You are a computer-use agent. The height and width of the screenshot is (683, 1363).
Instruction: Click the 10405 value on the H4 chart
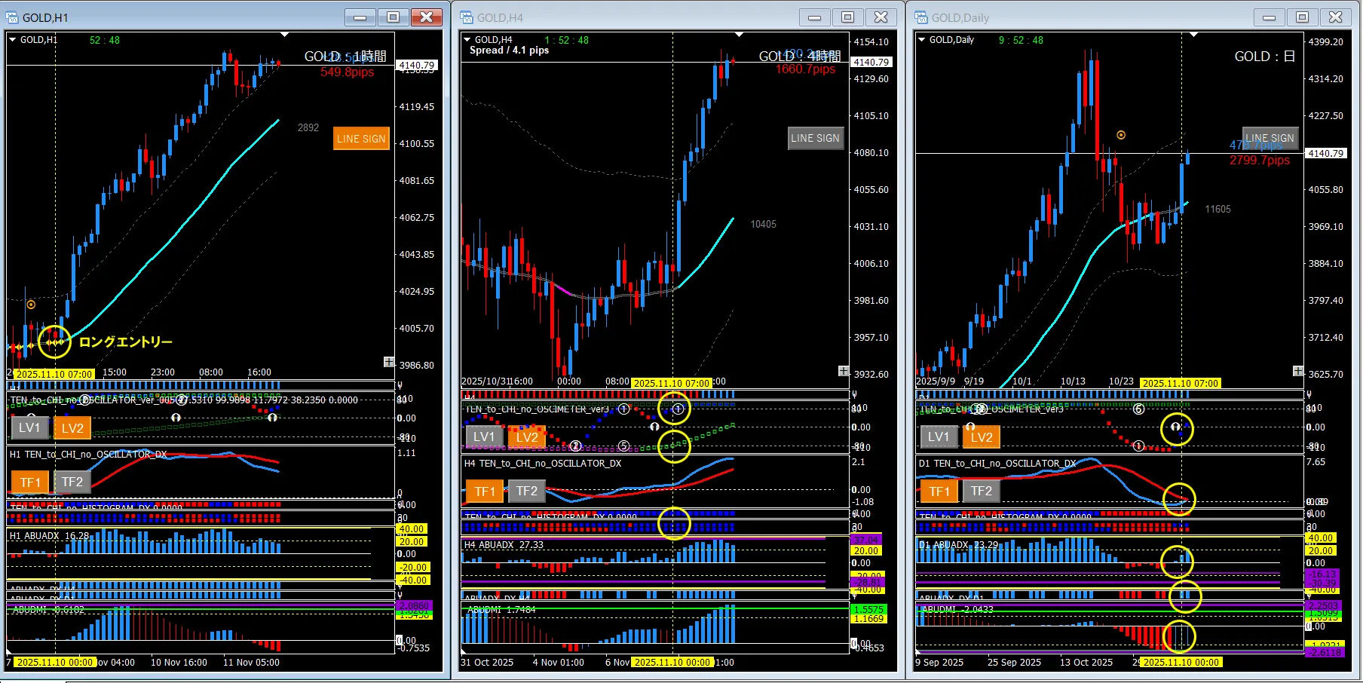(763, 225)
